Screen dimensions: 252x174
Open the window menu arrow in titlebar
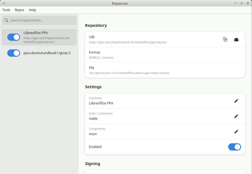[x=4, y=3]
